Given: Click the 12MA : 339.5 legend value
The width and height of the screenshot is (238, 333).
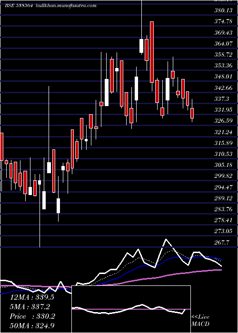Looking at the screenshot, I should (x=32, y=297).
